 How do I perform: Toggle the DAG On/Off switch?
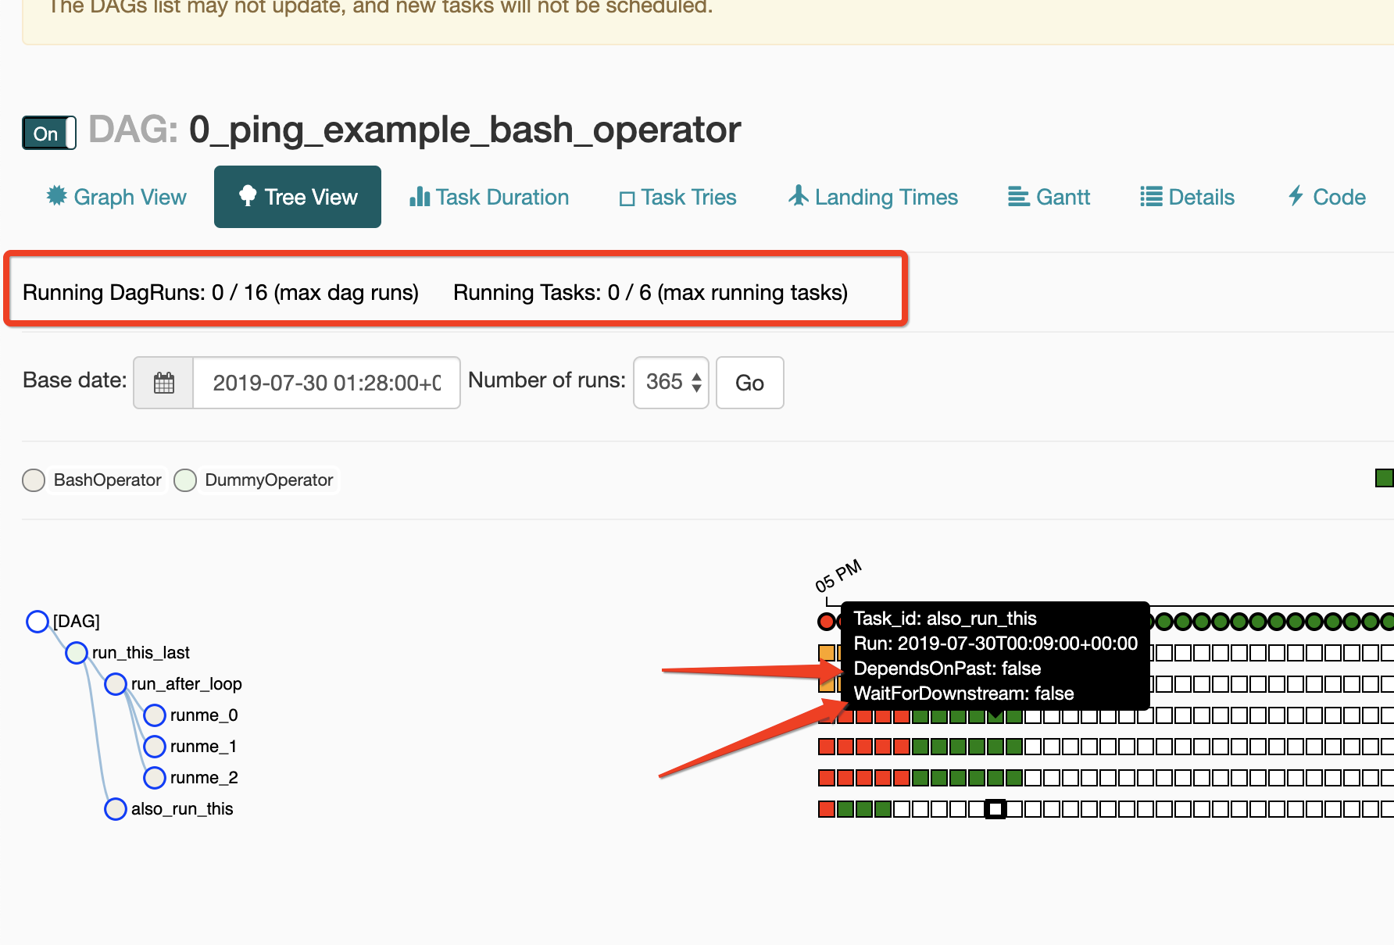coord(49,134)
